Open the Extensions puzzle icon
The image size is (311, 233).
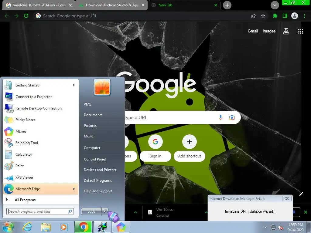(x=275, y=16)
